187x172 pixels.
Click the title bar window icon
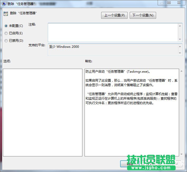click(x=4, y=4)
